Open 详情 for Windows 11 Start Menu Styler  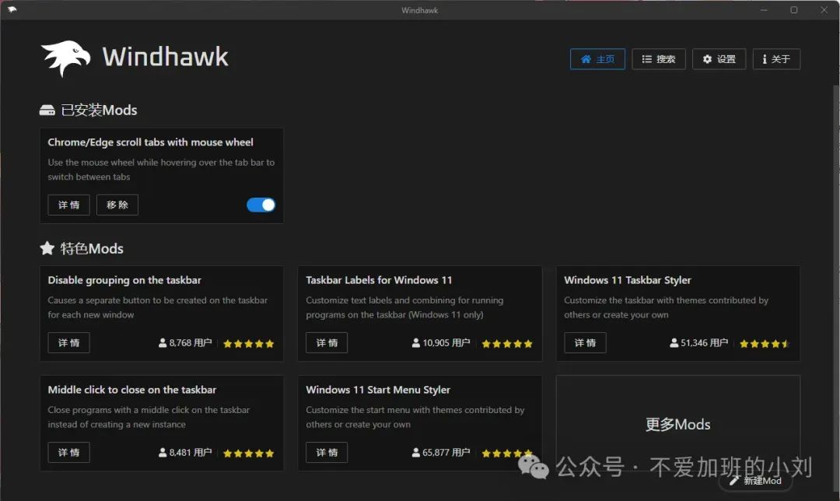[327, 452]
